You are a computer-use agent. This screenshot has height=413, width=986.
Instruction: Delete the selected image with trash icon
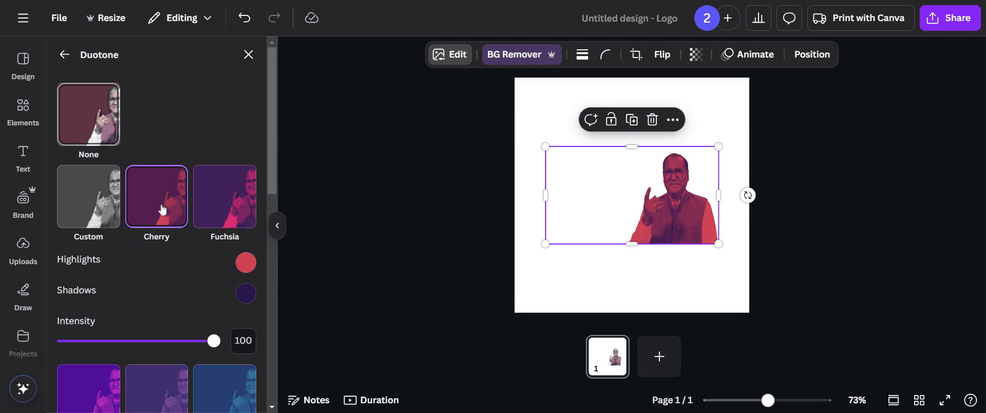point(652,120)
